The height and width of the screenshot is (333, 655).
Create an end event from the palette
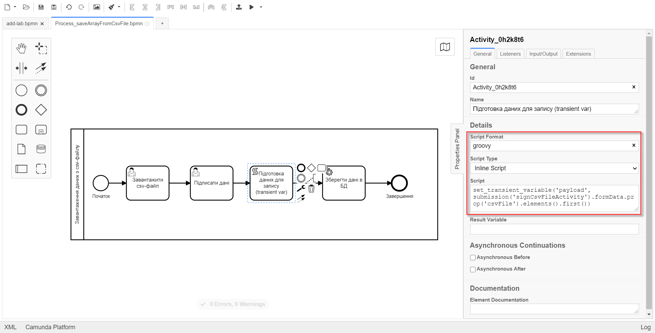click(21, 110)
